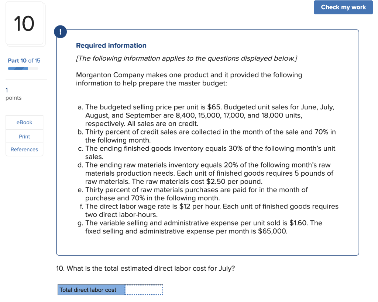Click the Print option
The width and height of the screenshot is (378, 302).
click(x=24, y=136)
